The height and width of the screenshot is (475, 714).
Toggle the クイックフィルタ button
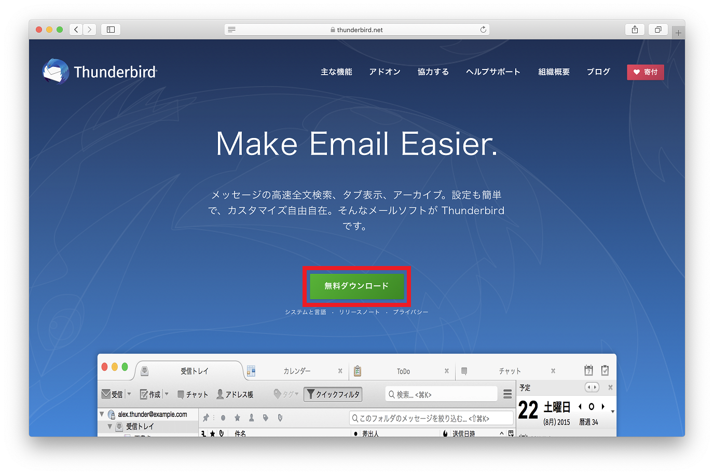333,395
